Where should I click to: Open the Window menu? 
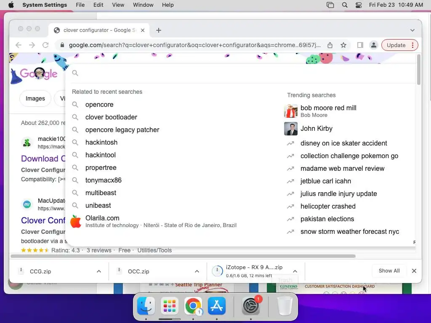pyautogui.click(x=143, y=5)
